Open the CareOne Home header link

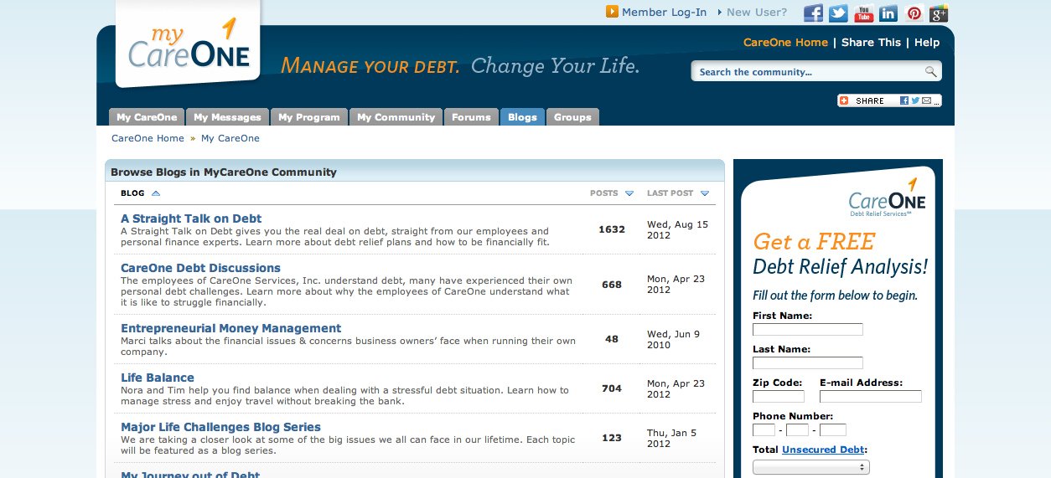pos(785,43)
